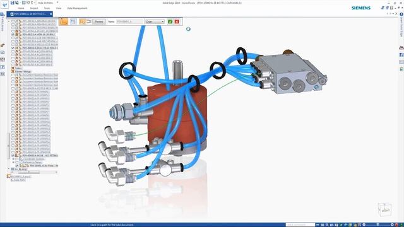Toggle checkbox for HOSE - NO FITTING row

coord(13,156)
